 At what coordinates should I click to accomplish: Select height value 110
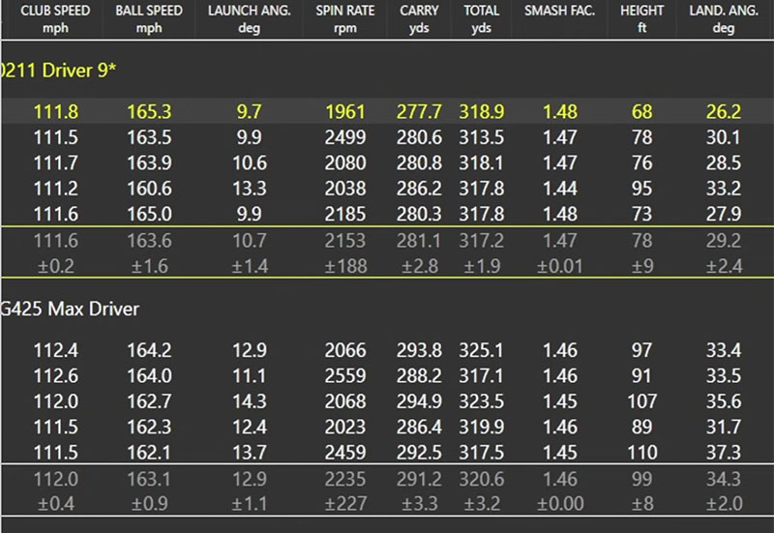pyautogui.click(x=641, y=453)
